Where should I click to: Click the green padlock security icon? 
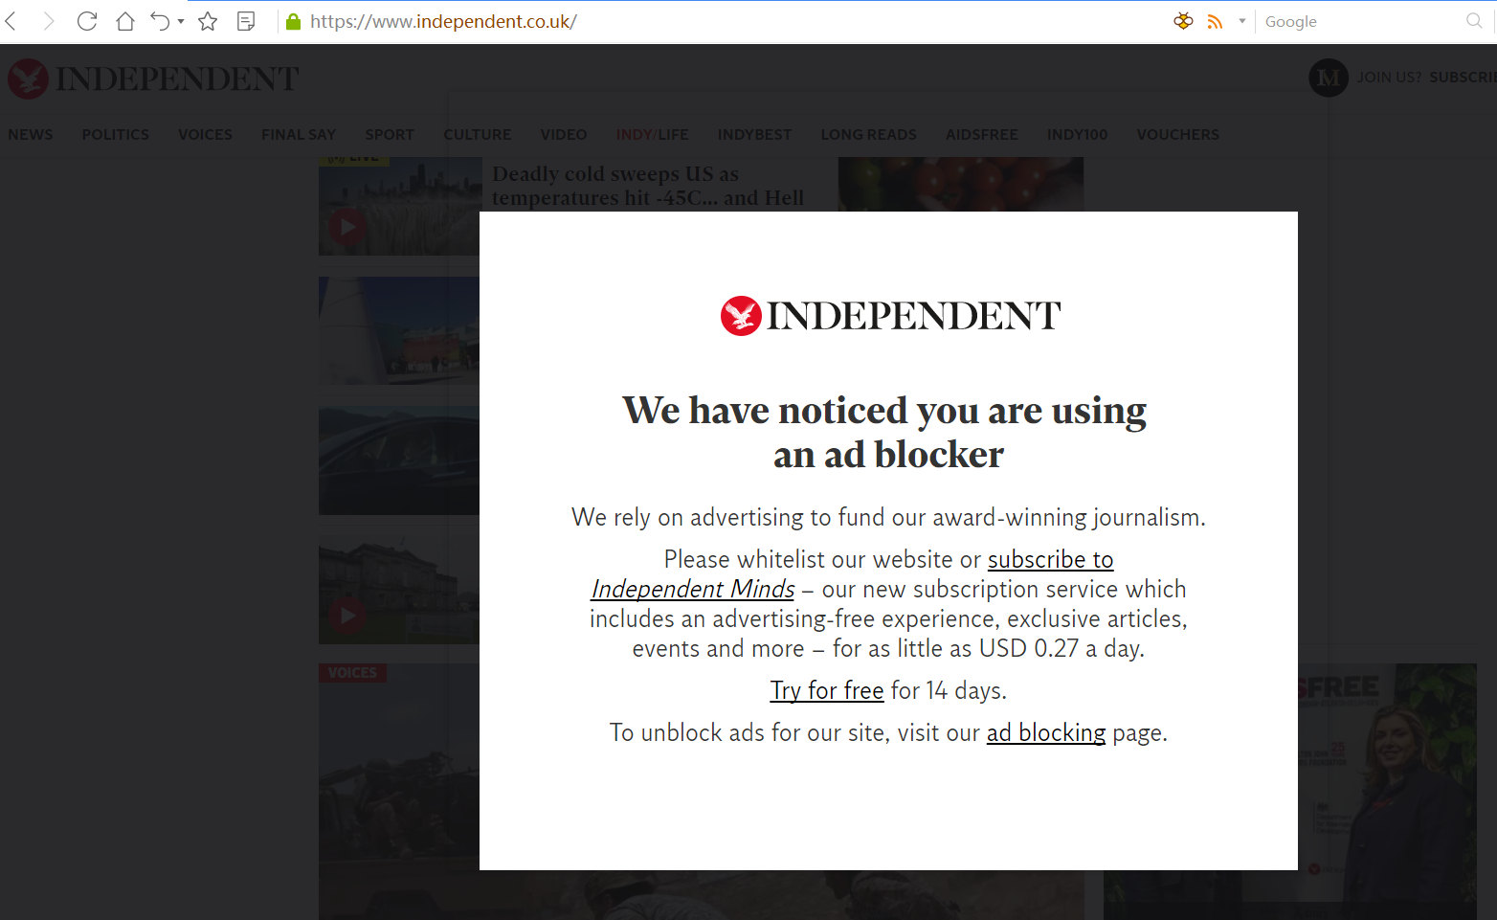click(294, 21)
